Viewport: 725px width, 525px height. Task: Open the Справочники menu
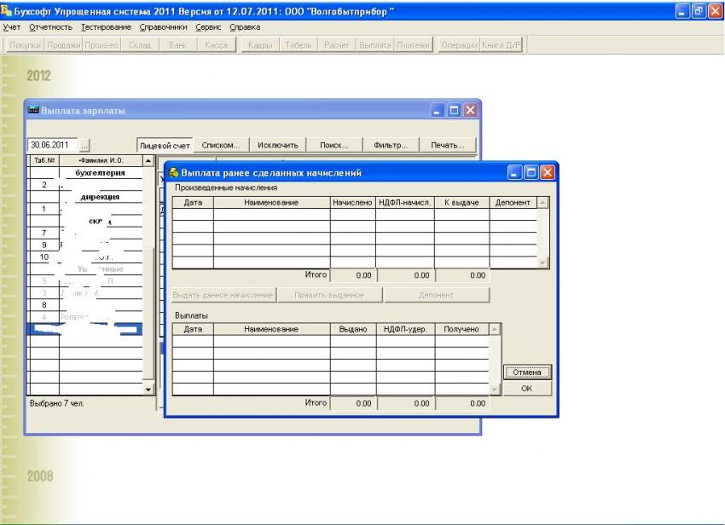(x=159, y=27)
